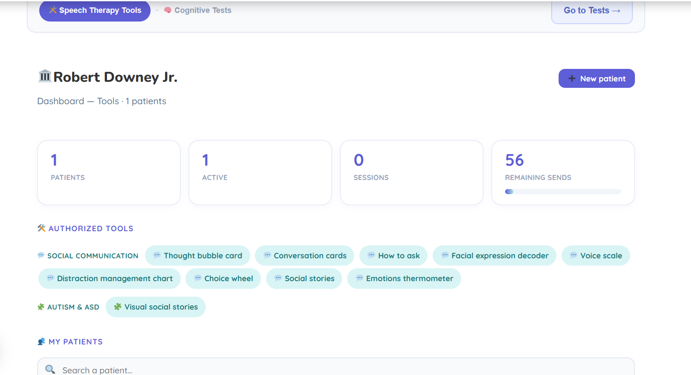Click the speech bubble icon in Voice scale

(x=574, y=255)
